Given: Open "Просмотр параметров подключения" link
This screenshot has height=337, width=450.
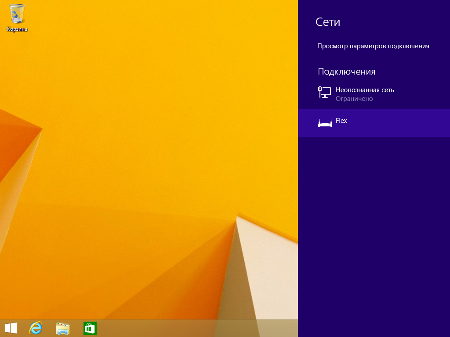Looking at the screenshot, I should [373, 46].
